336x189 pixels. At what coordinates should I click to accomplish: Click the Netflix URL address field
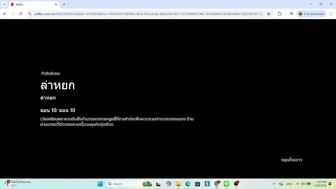(149, 14)
